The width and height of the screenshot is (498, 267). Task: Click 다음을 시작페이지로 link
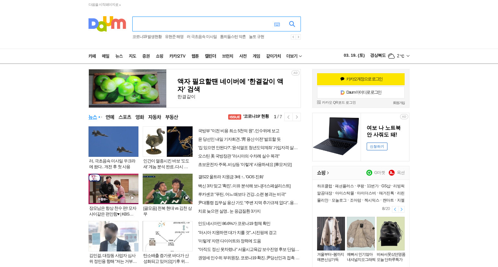point(104,5)
